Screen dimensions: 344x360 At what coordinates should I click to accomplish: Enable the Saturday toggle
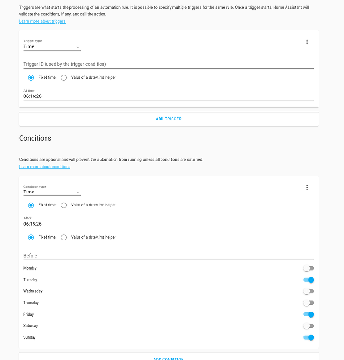click(309, 326)
